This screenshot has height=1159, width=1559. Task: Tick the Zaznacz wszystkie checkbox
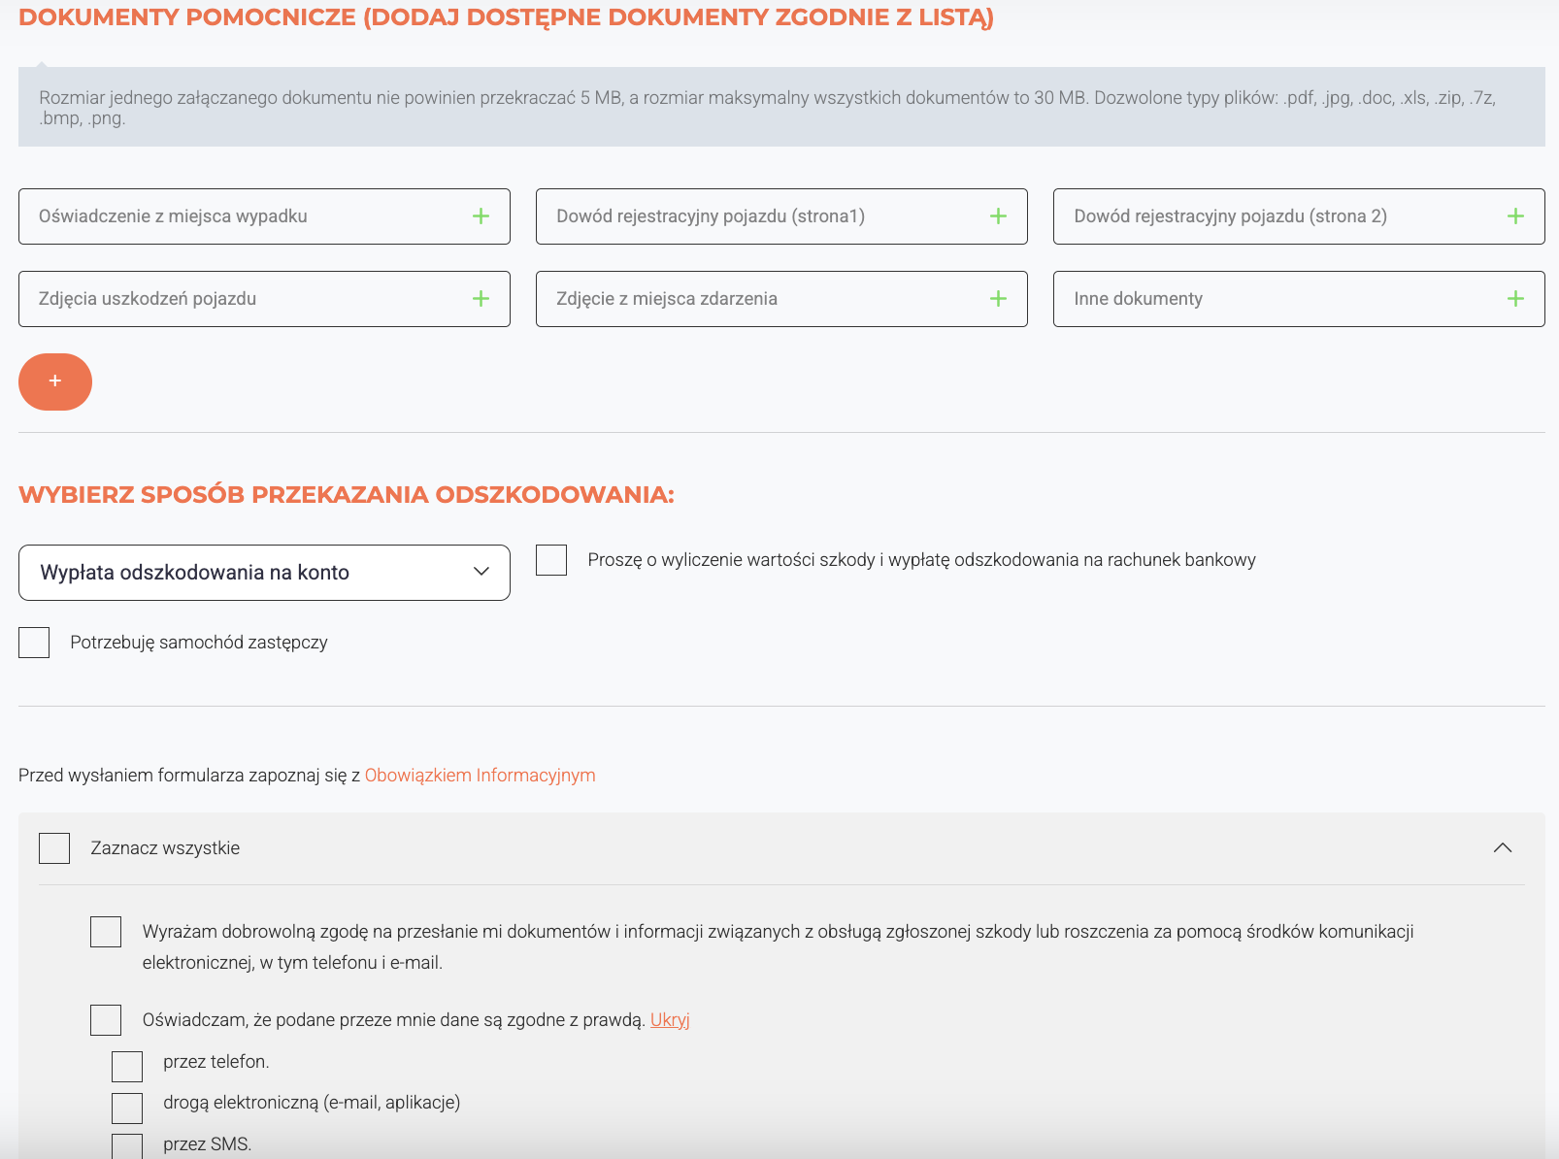coord(54,848)
